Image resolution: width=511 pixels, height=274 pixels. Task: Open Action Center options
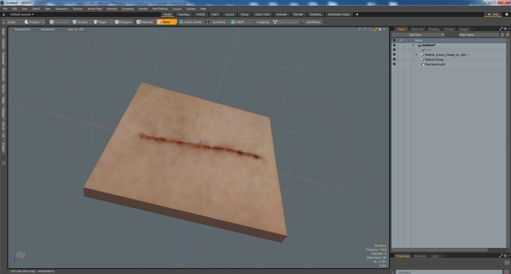click(191, 22)
